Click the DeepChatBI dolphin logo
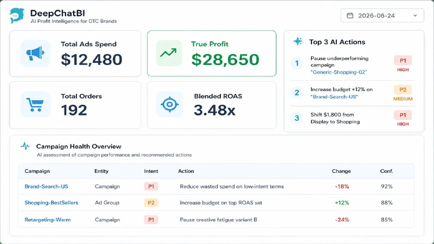This screenshot has height=244, width=434. [17, 16]
